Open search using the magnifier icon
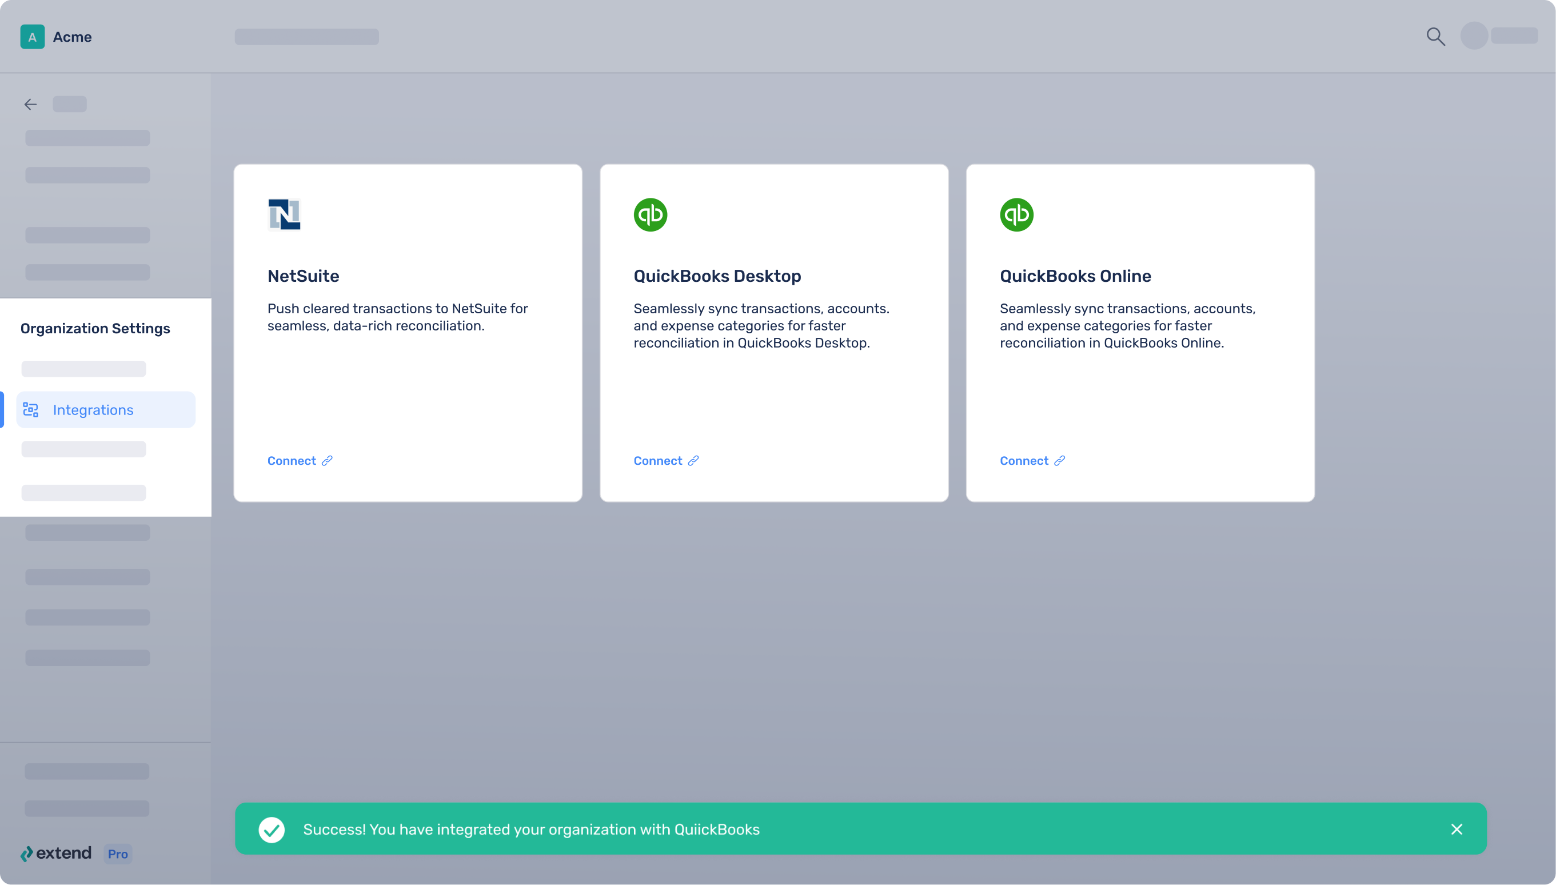 1436,37
